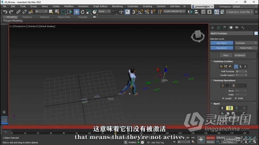Screen dimensions: 259x145
Task: Click the Parameters button
Action: pos(222,48)
